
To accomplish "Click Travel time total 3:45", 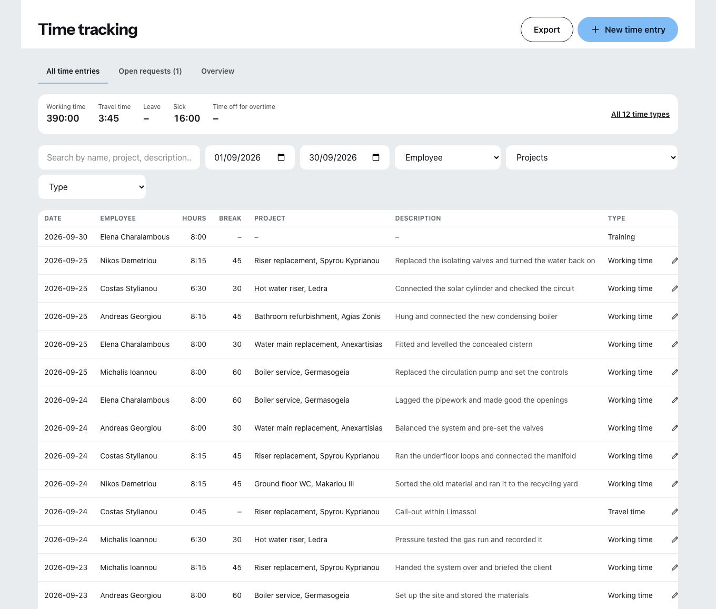I will click(109, 118).
